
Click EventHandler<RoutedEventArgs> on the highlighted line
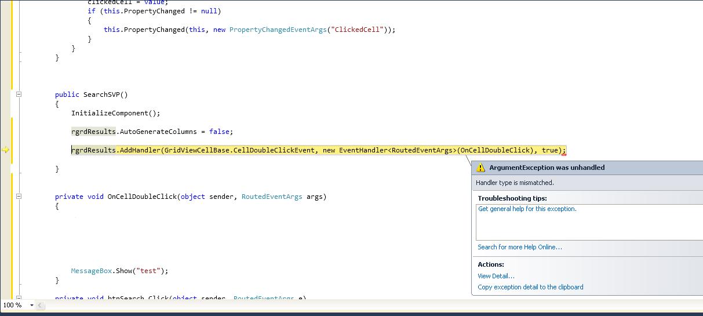pyautogui.click(x=398, y=150)
